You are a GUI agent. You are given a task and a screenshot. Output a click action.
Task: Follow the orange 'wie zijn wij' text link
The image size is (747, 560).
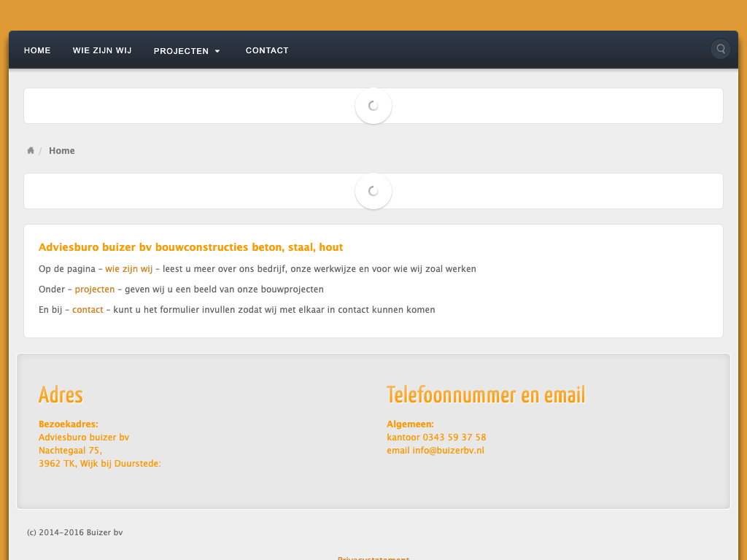coord(129,269)
